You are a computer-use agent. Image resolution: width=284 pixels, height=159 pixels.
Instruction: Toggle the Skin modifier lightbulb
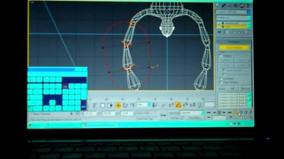click(219, 26)
